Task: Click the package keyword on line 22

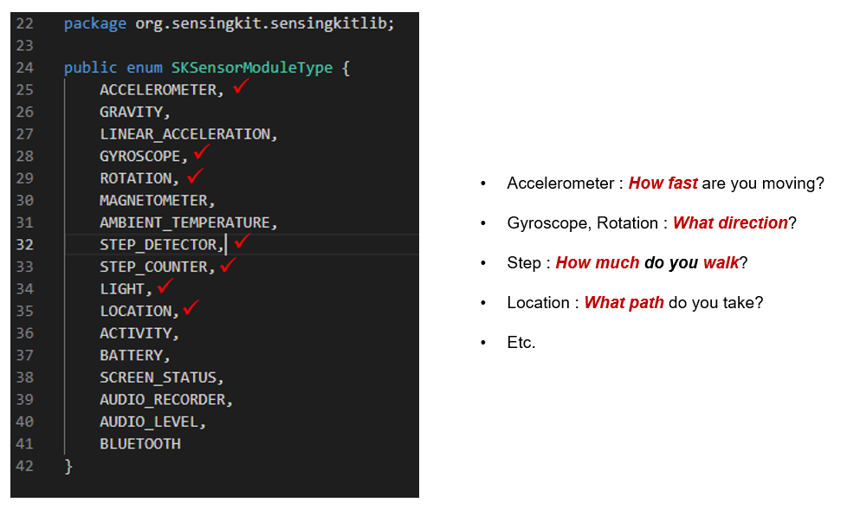Action: pyautogui.click(x=95, y=23)
